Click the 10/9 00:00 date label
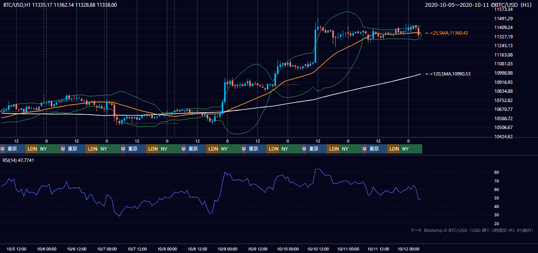The height and width of the screenshot is (253, 538). [228, 249]
